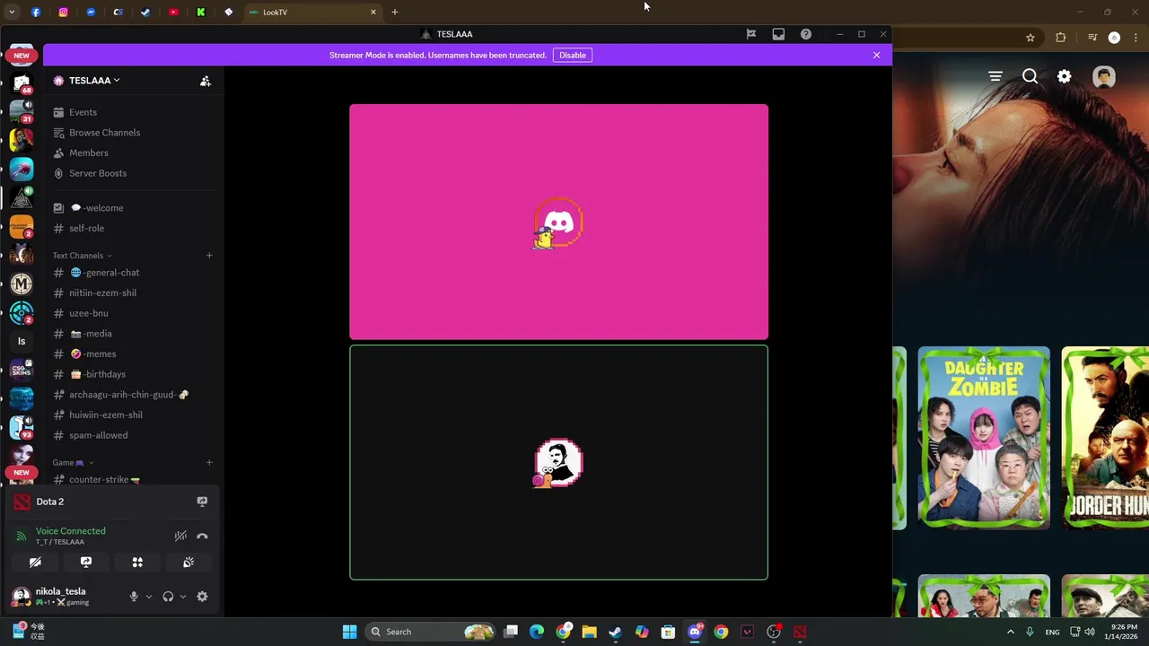Viewport: 1149px width, 646px height.
Task: Switch to the LookTV browser tab
Action: tap(311, 13)
